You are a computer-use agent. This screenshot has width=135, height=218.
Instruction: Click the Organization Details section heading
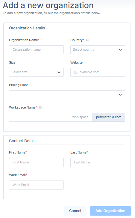[27, 28]
